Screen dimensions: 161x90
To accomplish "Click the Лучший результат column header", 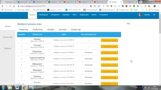I will (89, 34).
